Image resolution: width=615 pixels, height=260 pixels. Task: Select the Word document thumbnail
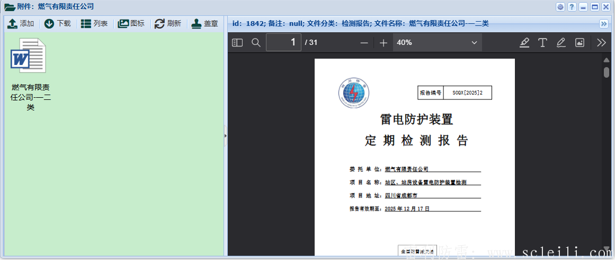[28, 55]
